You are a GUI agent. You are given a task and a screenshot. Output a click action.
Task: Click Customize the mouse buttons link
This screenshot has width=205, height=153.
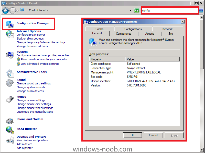click(35, 112)
